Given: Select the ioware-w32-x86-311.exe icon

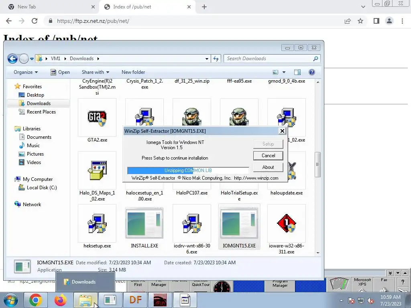Looking at the screenshot, I should click(287, 223).
